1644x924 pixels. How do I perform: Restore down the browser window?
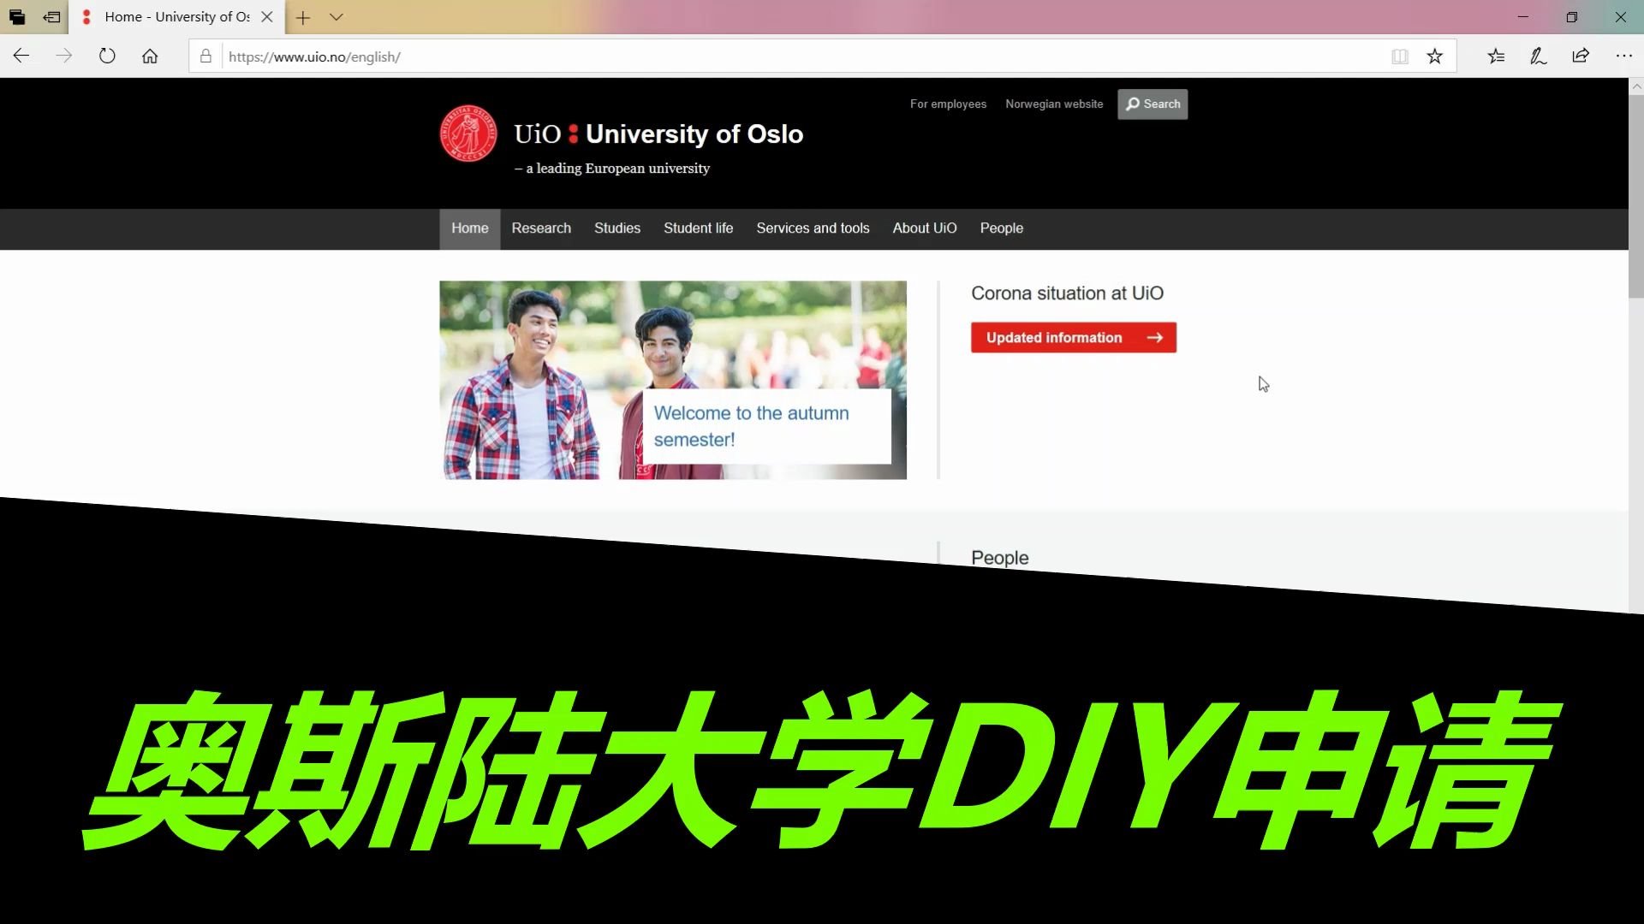pos(1572,17)
